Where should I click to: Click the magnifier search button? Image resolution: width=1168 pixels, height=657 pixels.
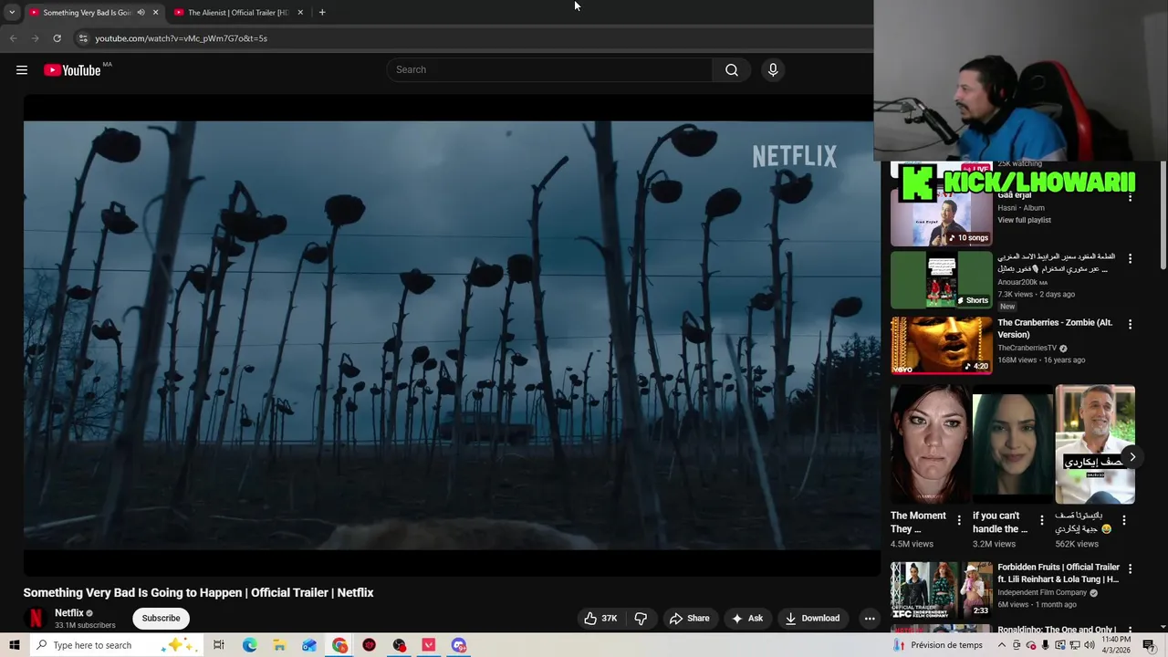(x=731, y=70)
